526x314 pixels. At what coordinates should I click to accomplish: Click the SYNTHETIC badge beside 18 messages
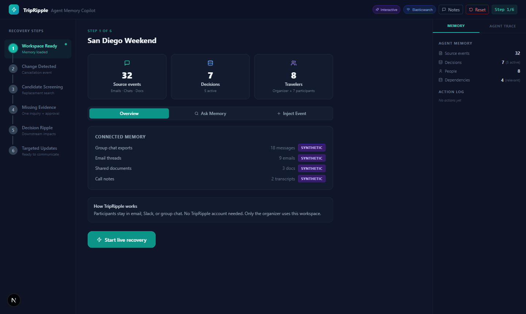(312, 148)
